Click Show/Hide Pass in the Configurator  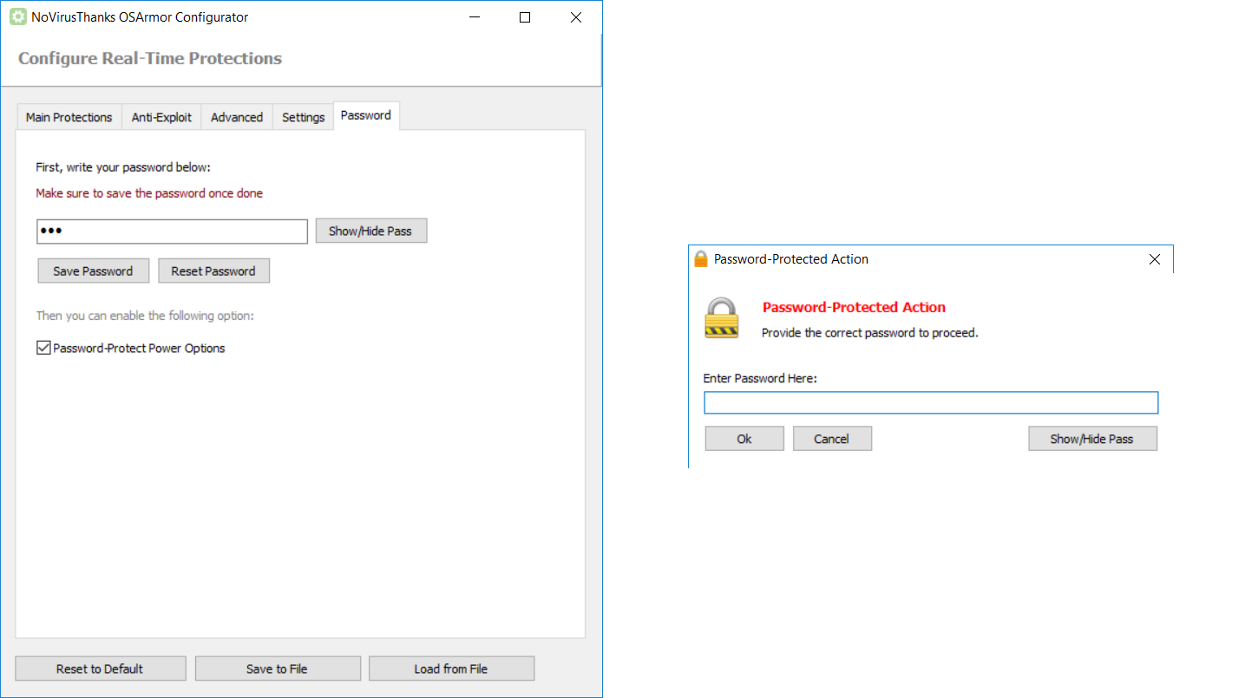tap(370, 232)
